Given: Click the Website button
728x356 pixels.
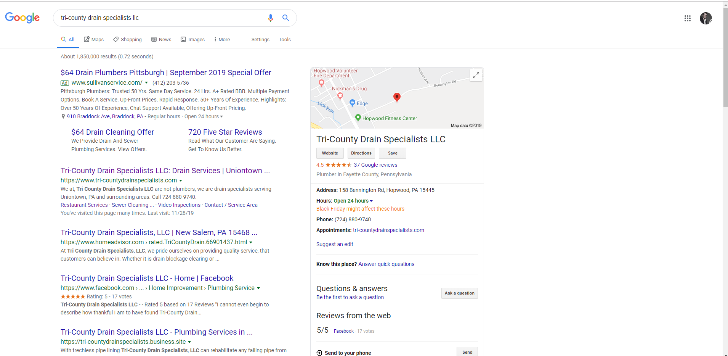Looking at the screenshot, I should click(330, 153).
